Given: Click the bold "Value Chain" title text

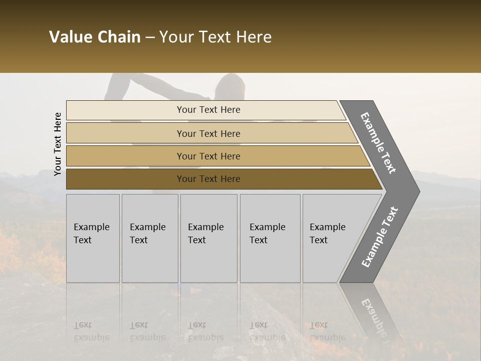Looking at the screenshot, I should coord(95,37).
